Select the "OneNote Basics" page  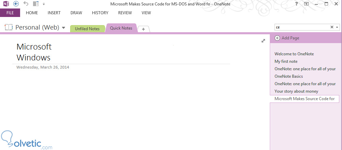[289, 76]
